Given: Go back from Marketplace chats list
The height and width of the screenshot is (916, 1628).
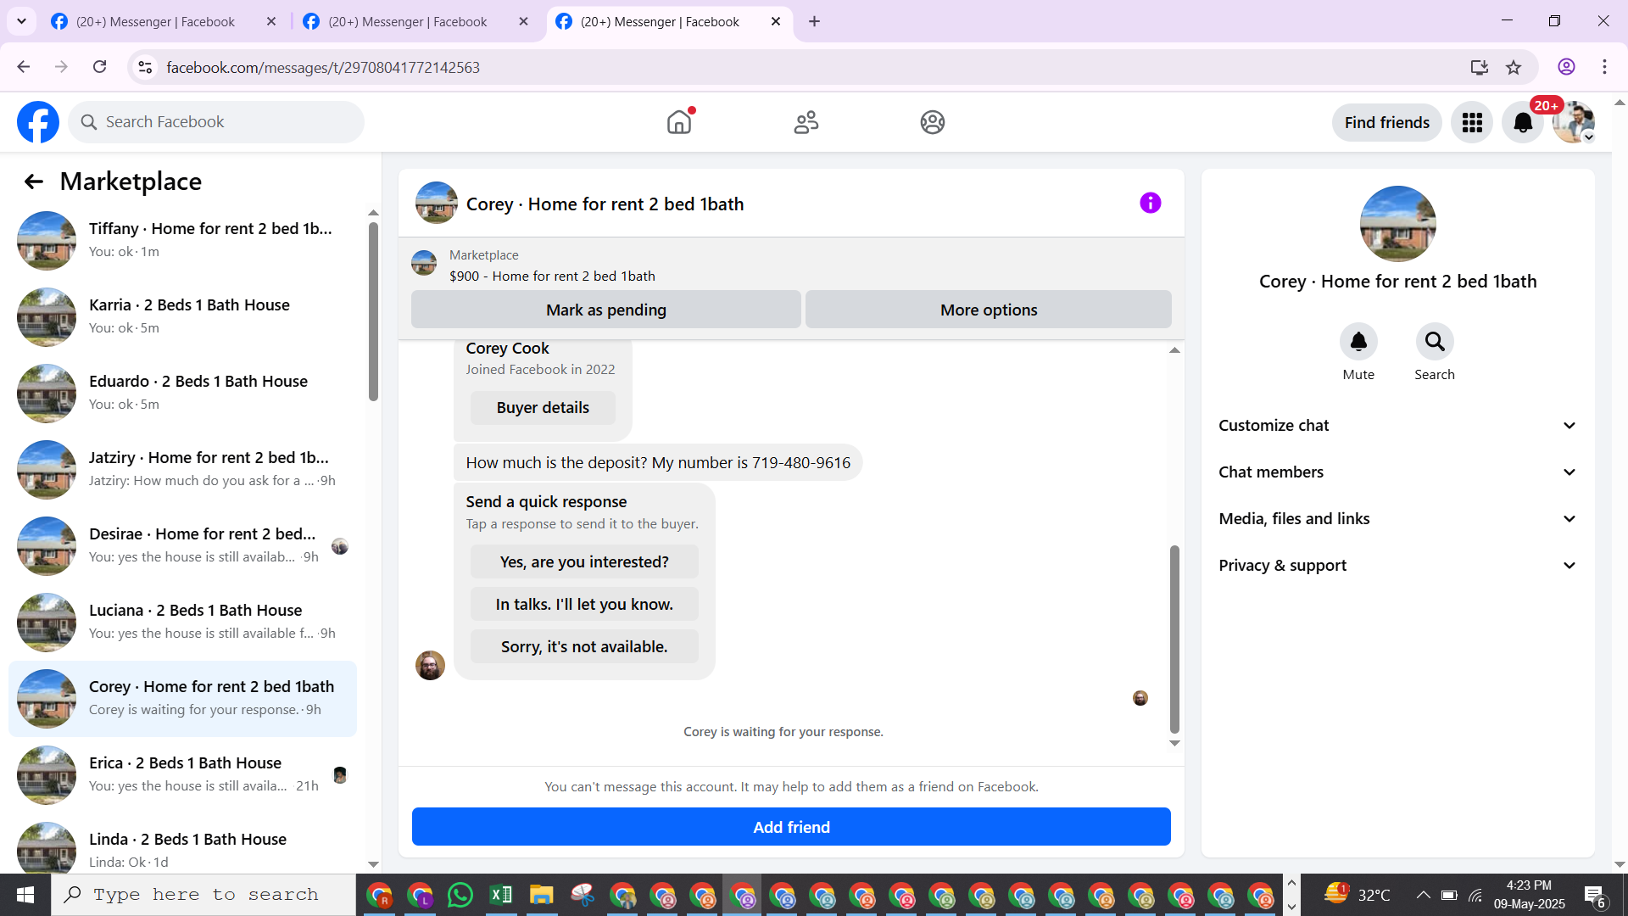Looking at the screenshot, I should pyautogui.click(x=34, y=182).
